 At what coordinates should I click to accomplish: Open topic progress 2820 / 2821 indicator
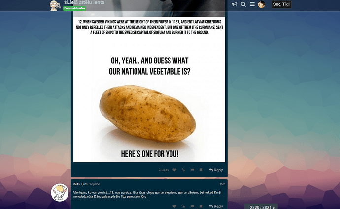coord(261,207)
